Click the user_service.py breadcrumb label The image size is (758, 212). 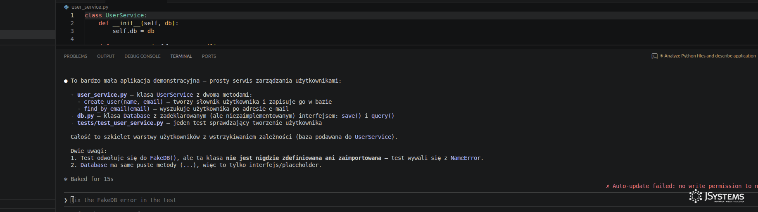pyautogui.click(x=90, y=7)
